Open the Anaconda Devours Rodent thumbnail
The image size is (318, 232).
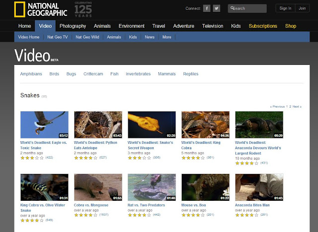pos(259,125)
